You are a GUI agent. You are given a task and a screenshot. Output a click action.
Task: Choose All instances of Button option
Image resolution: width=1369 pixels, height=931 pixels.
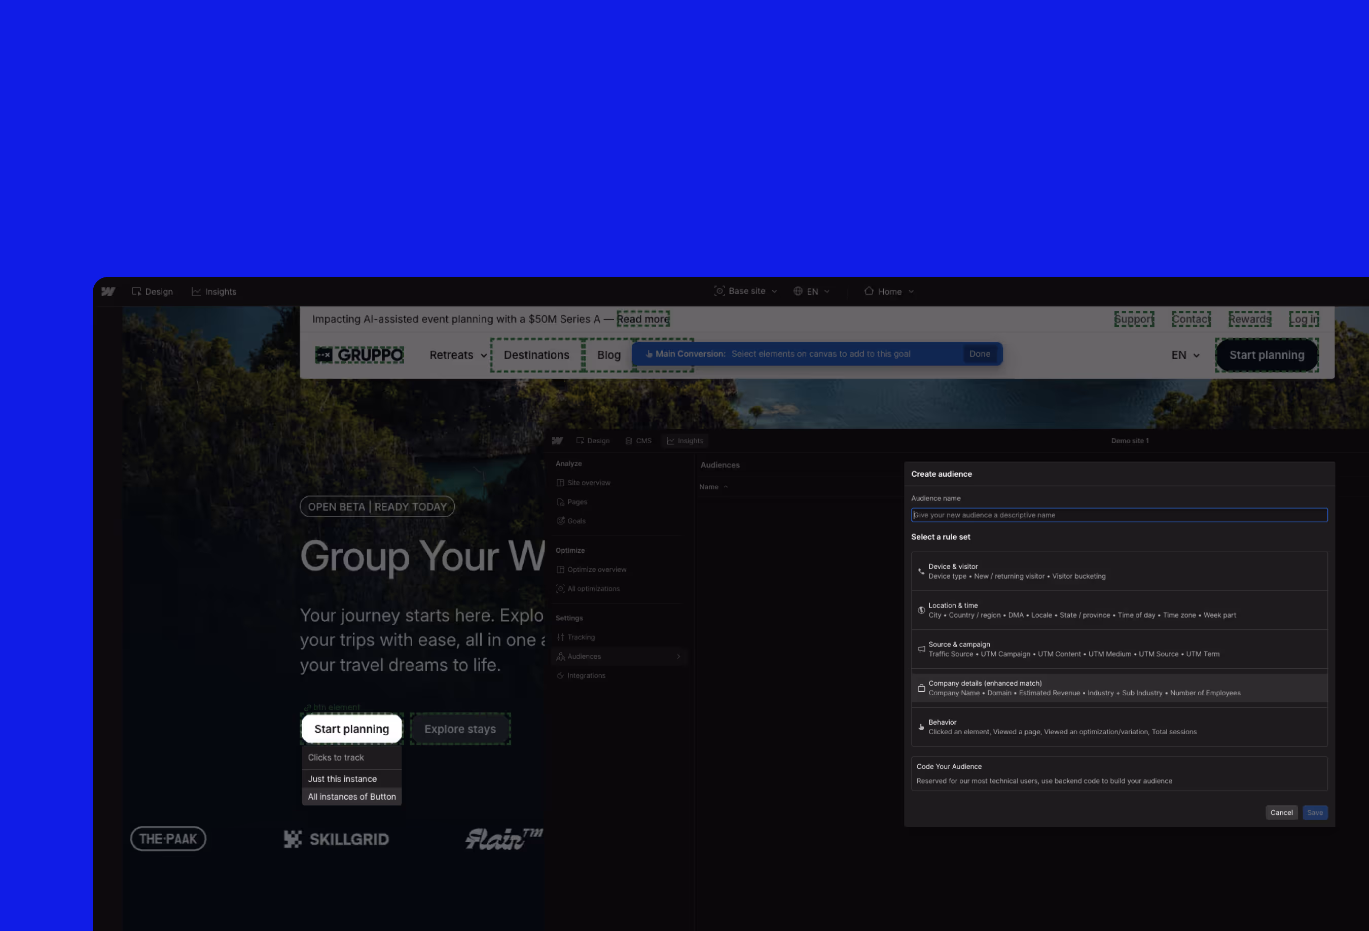pyautogui.click(x=352, y=797)
